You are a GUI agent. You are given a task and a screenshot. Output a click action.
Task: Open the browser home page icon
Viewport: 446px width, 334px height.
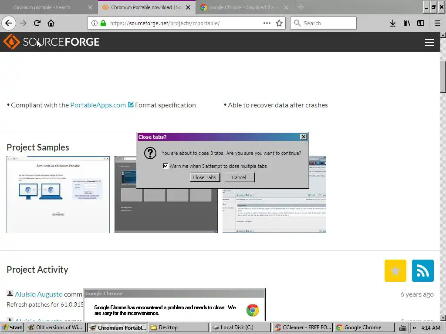pyautogui.click(x=51, y=23)
